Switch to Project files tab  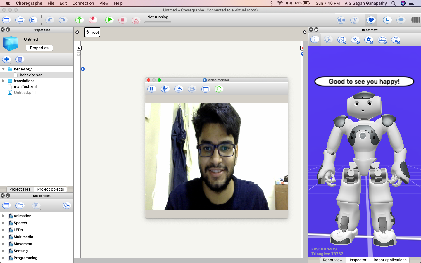tap(20, 189)
